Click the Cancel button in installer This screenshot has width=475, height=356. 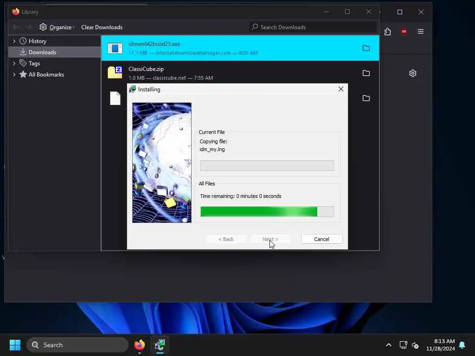[321, 239]
